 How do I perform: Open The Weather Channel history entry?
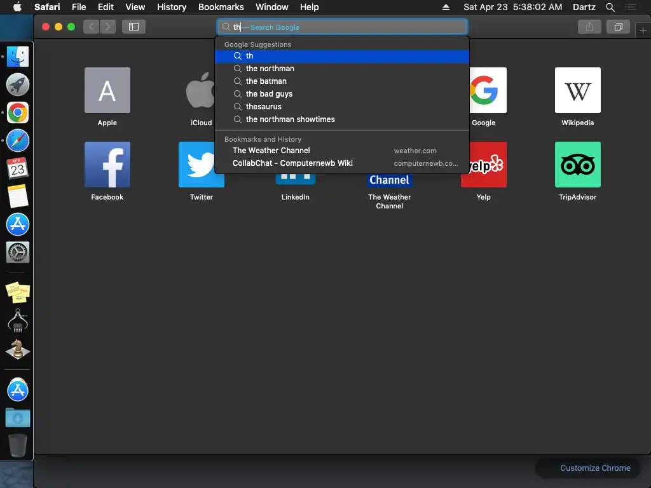342,151
